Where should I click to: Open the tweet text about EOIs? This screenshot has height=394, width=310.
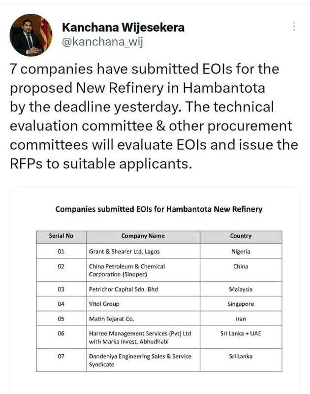[x=154, y=116]
